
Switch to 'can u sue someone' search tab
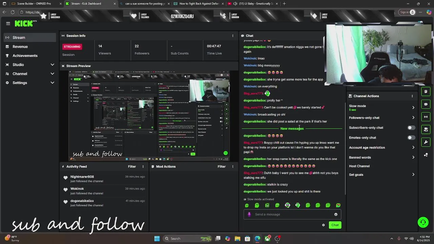145,4
